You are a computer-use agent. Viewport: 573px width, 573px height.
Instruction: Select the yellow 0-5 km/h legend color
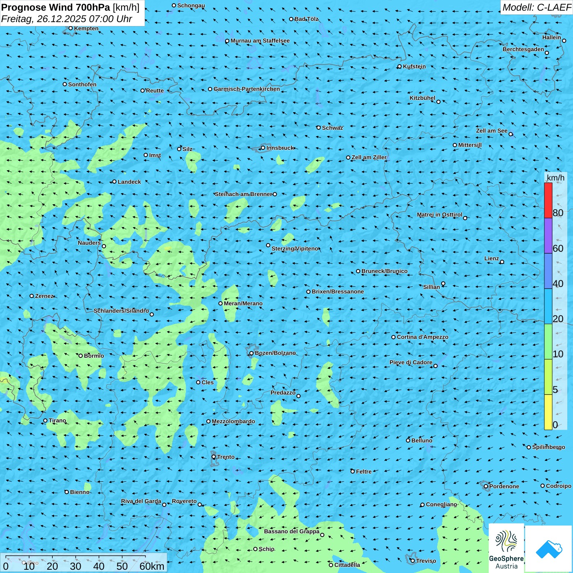coord(548,412)
